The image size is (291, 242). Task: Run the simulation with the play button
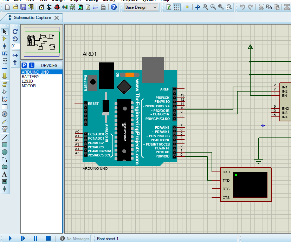click(10, 238)
